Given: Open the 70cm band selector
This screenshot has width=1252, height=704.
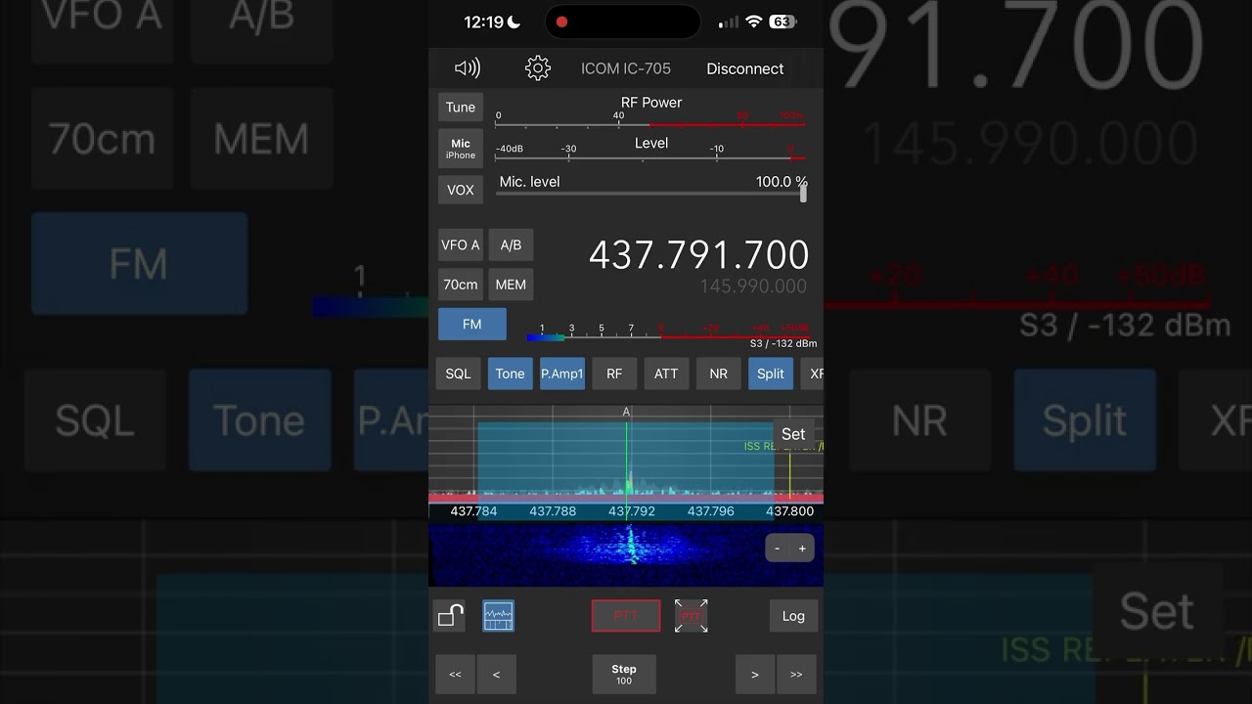Looking at the screenshot, I should [x=461, y=285].
